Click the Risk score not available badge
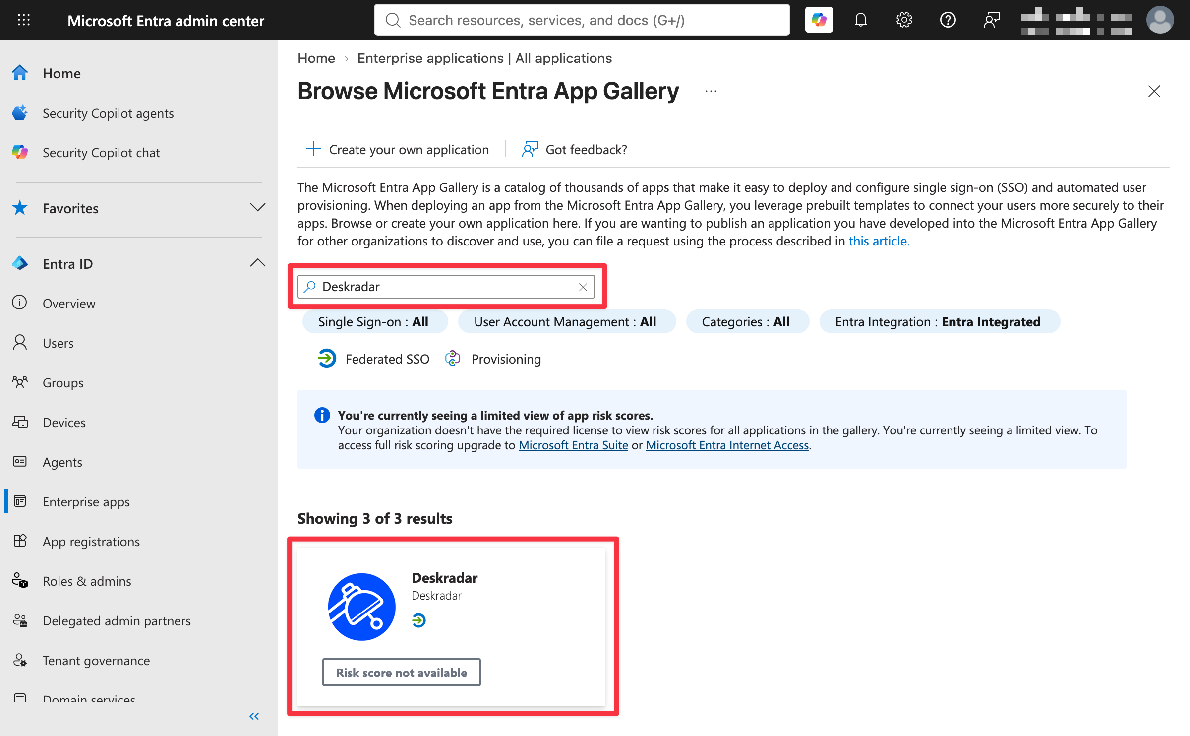The width and height of the screenshot is (1190, 736). (x=402, y=673)
